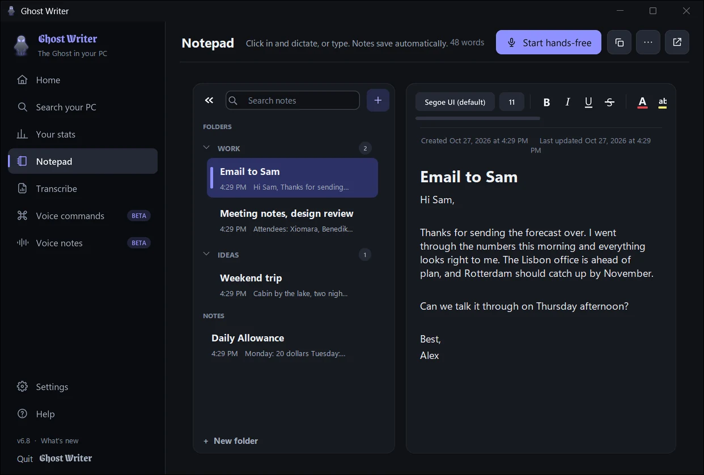Open the Weekend trip note
This screenshot has height=475, width=704.
point(292,285)
